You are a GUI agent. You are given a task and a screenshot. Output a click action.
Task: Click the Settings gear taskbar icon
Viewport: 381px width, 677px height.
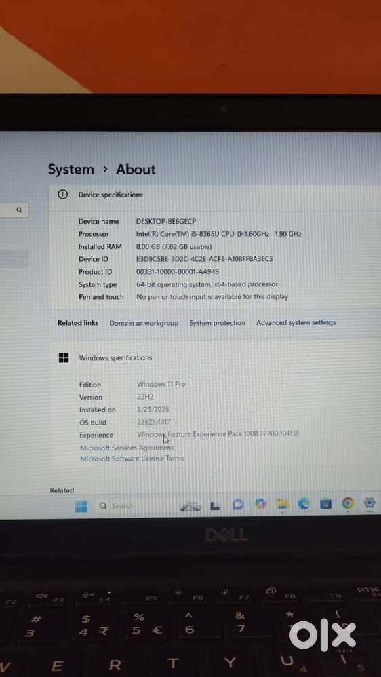369,503
